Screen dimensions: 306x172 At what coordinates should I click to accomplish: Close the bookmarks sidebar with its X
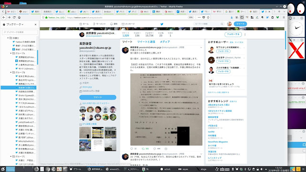[35, 24]
